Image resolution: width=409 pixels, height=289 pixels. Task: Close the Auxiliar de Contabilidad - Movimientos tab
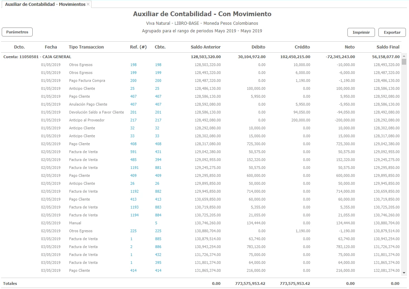pos(88,4)
